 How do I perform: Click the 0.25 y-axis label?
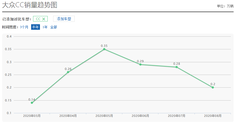pos(8,75)
